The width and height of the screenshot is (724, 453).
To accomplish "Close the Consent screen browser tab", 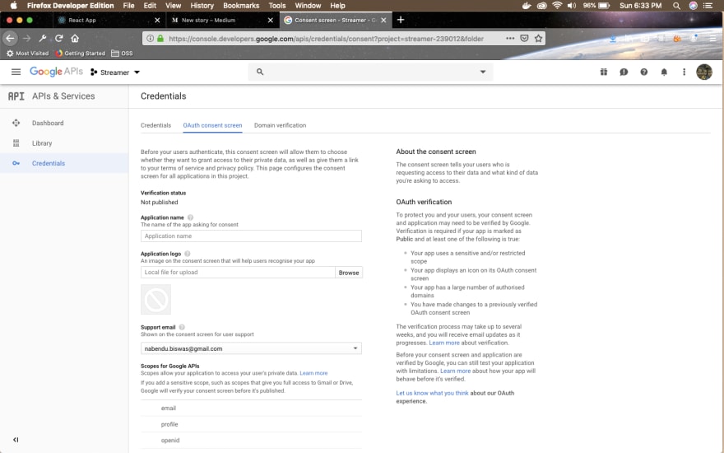I will [x=383, y=20].
